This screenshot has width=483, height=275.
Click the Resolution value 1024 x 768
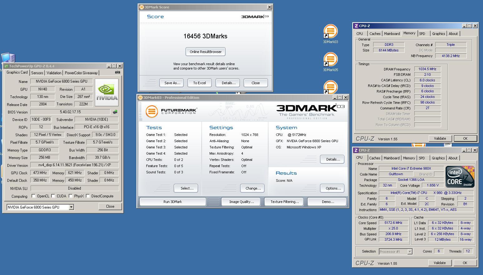250,135
